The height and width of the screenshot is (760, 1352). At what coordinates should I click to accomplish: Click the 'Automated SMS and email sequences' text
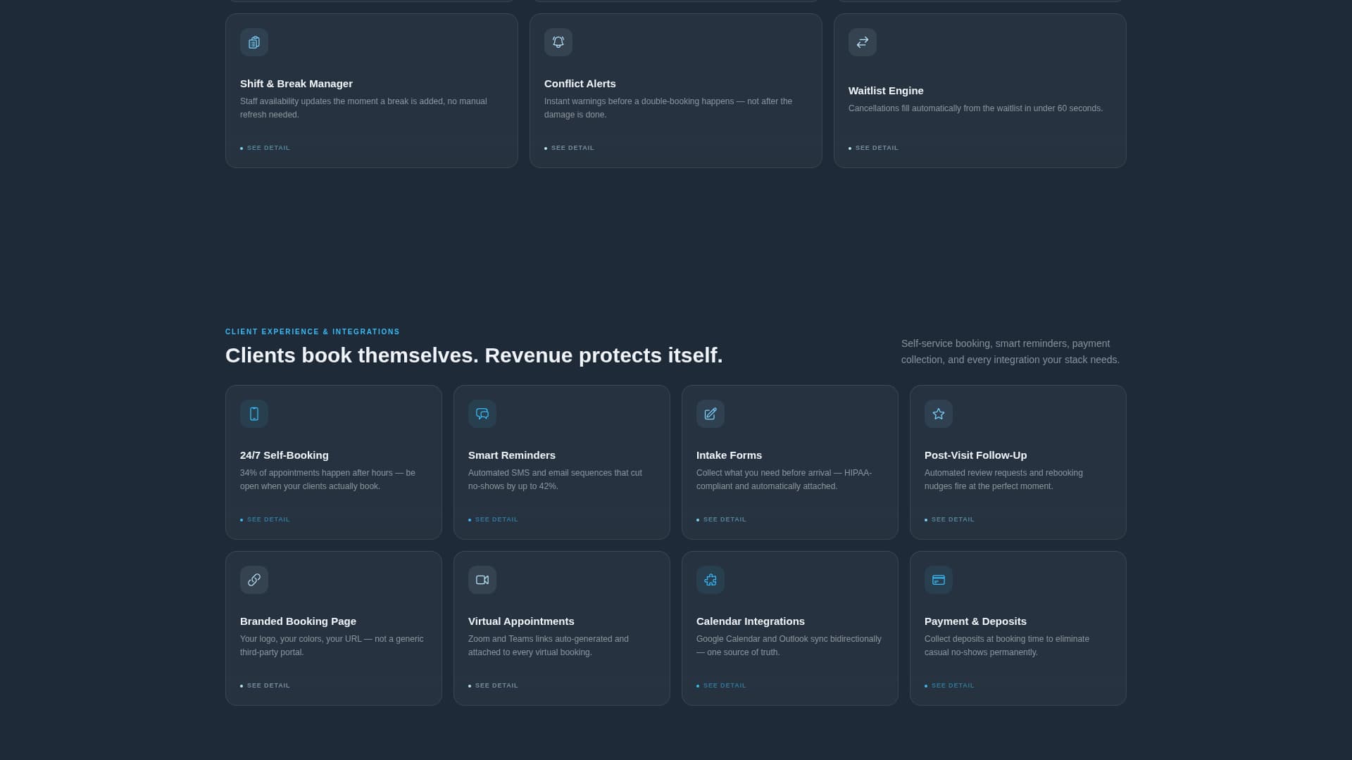click(x=555, y=479)
